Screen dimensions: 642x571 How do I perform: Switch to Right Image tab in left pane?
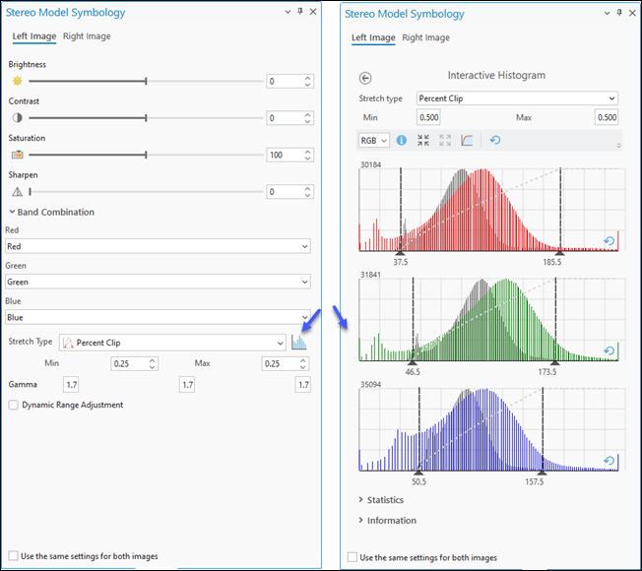coord(87,36)
